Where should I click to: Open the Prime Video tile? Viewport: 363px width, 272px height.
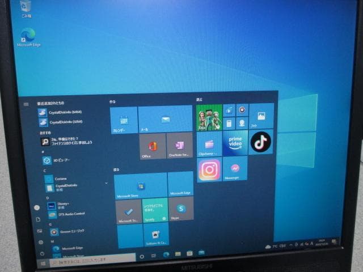235,143
